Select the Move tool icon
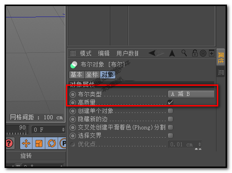Viewport: 232px width, 173px height. pyautogui.click(x=26, y=143)
